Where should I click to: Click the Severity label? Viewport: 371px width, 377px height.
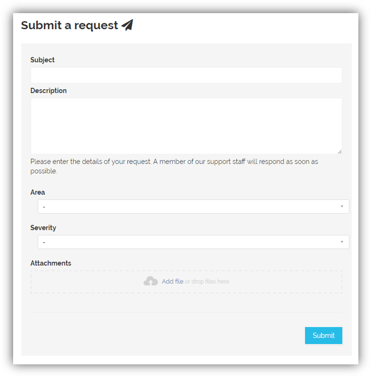[43, 228]
